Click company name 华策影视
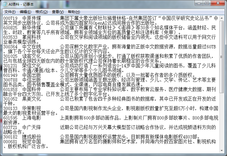Viewport: 227px width, 156px height. [x=32, y=108]
